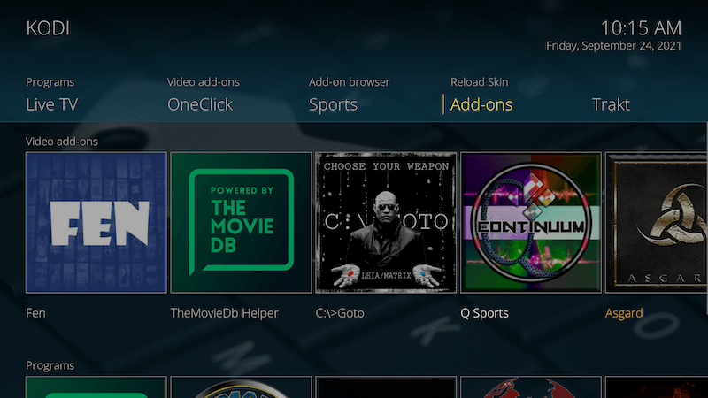The width and height of the screenshot is (708, 398).
Task: Click the Q Sports title text
Action: point(484,313)
